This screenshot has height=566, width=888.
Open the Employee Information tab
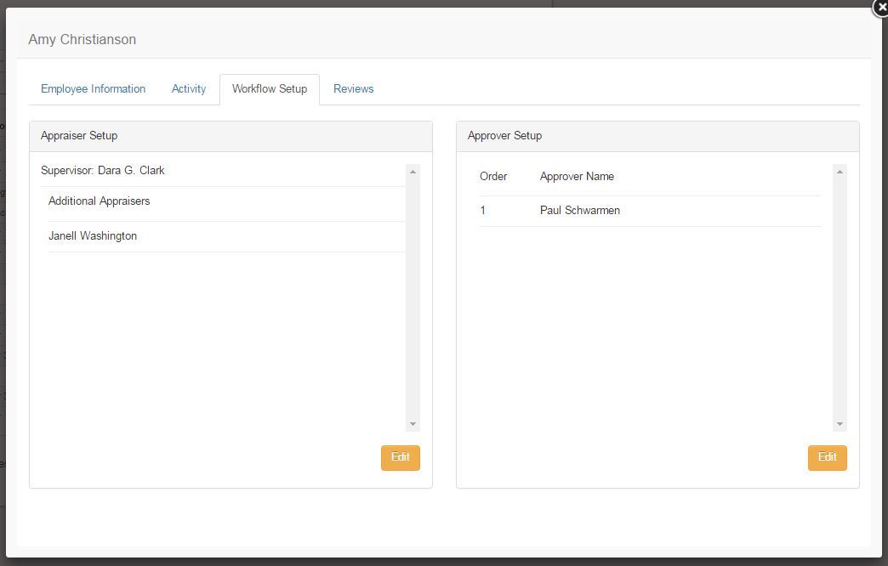(x=93, y=89)
